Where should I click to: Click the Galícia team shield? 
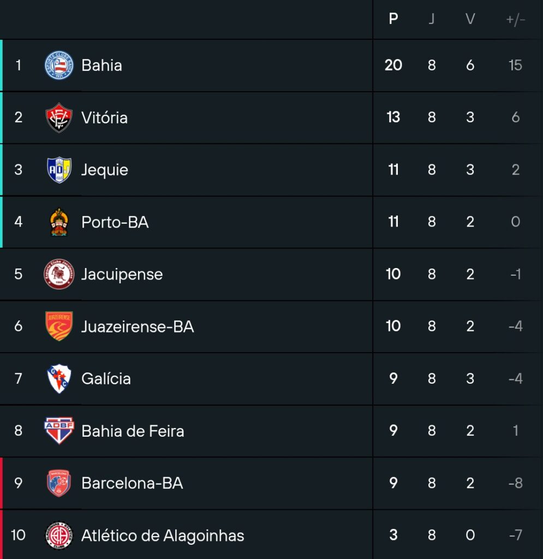59,378
